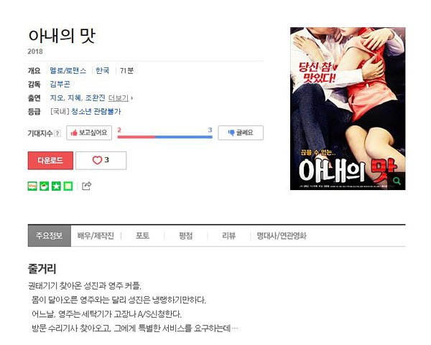Click the 멜로/로맨스 genre link
431x345 pixels.
click(68, 70)
